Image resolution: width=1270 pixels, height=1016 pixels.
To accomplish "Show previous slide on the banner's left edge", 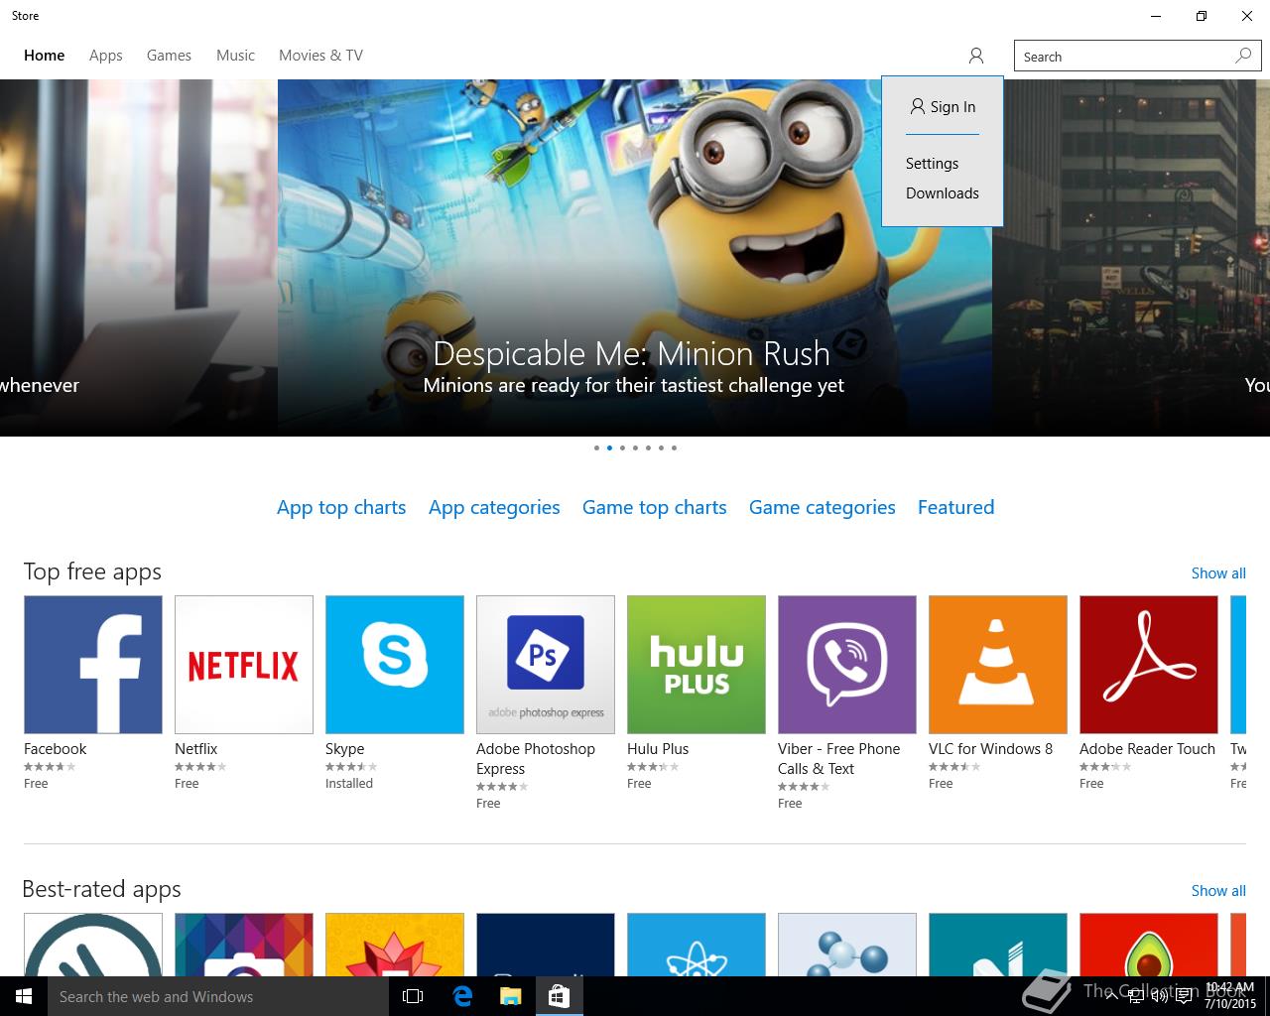I will tap(139, 258).
